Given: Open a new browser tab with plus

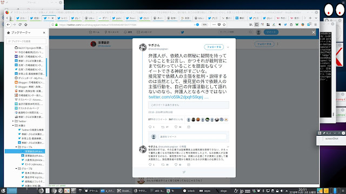Looking at the screenshot, I should [310, 18].
